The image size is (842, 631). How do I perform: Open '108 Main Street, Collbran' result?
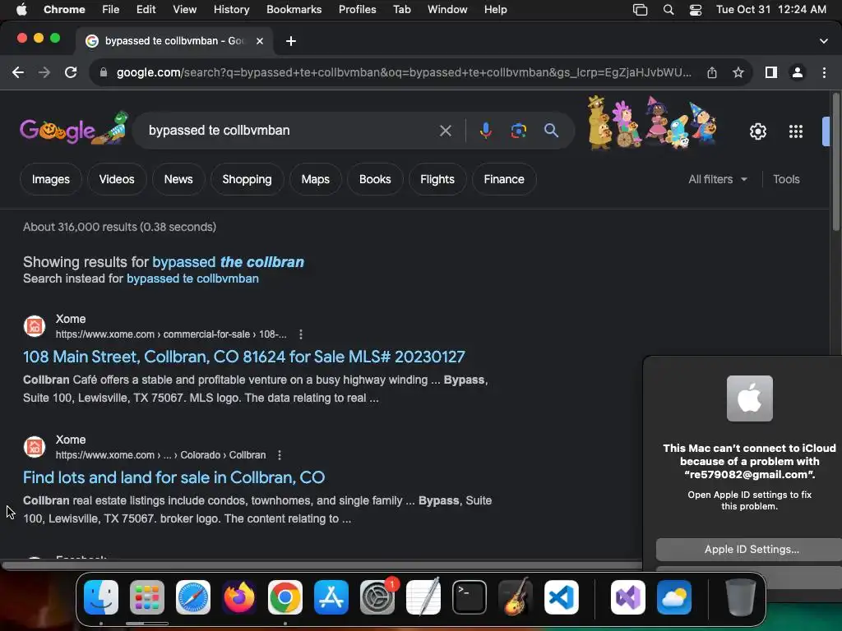pyautogui.click(x=243, y=357)
